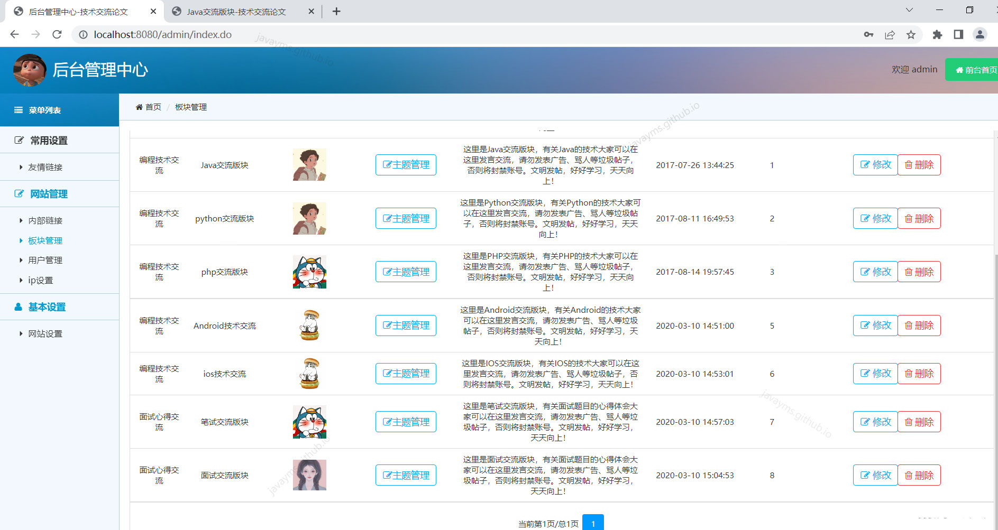Open the browser profile avatar icon
998x530 pixels.
point(980,34)
